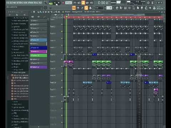
Task: Select the green pattern in picker
Action: [38, 55]
